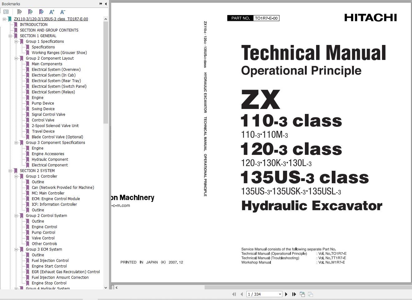Open Engine Accessories bookmark
This screenshot has width=412, height=300.
tap(48, 154)
